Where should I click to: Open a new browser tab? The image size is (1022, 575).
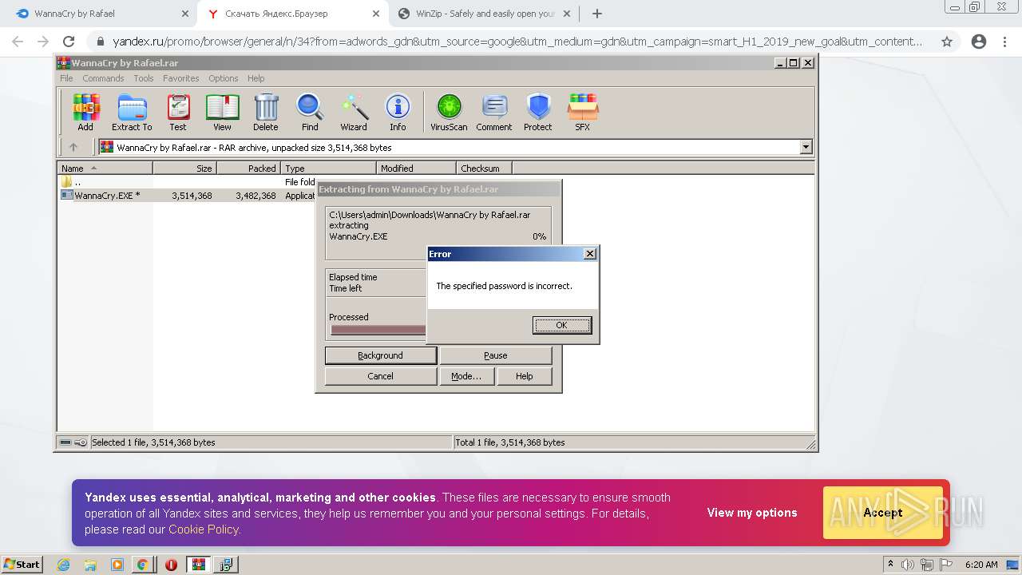(x=596, y=14)
